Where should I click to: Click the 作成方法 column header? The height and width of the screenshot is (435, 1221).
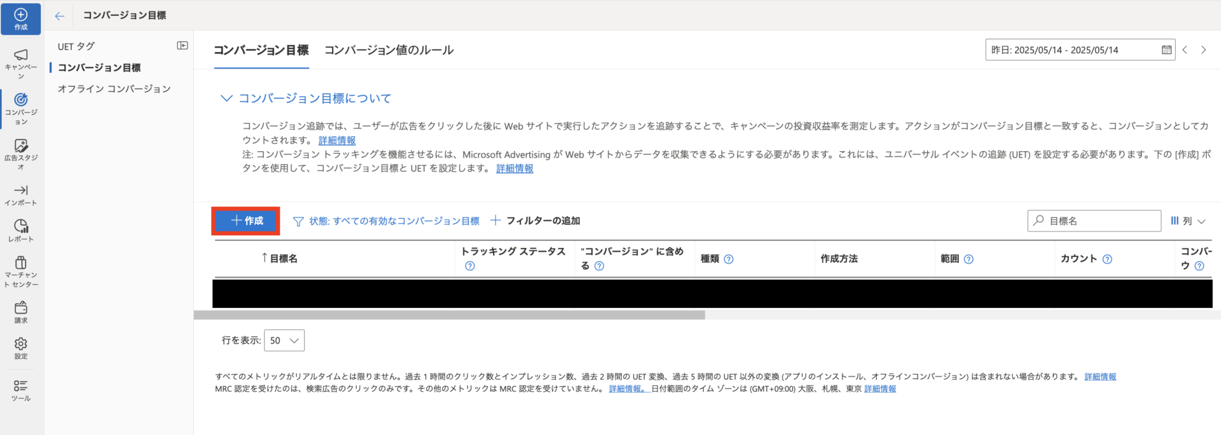(x=839, y=259)
